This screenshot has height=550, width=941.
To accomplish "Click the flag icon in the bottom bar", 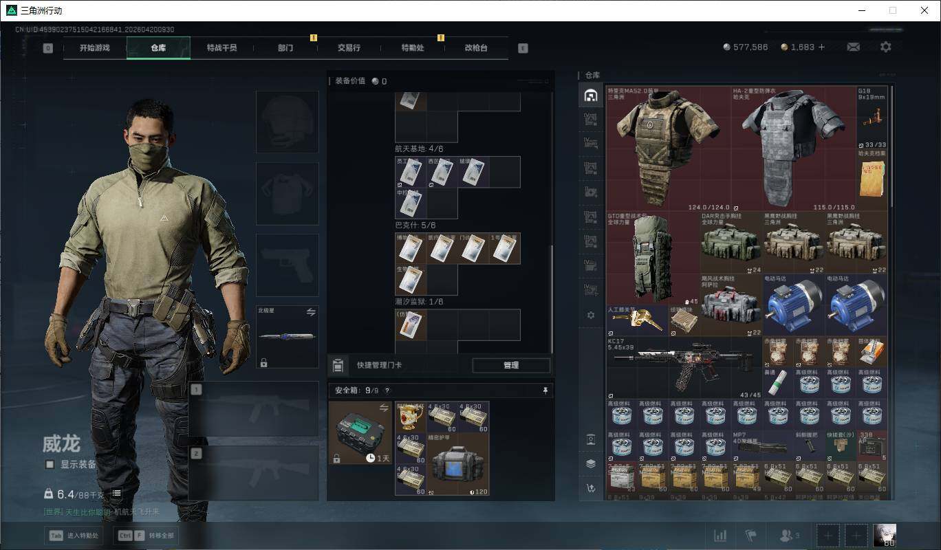I will point(750,536).
